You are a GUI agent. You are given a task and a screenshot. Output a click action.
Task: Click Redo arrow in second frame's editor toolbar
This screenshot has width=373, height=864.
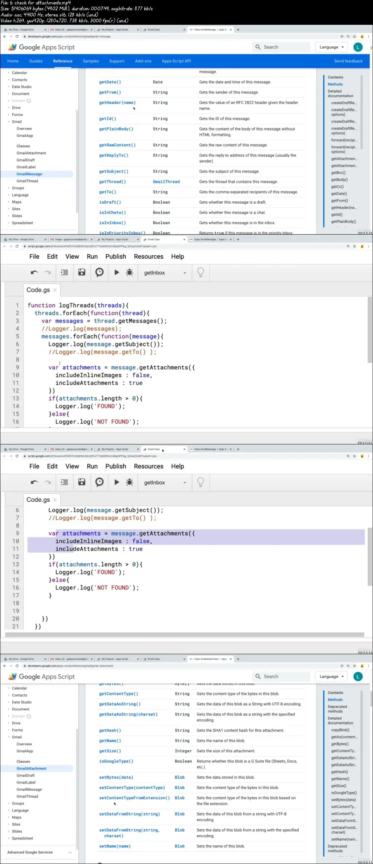(x=47, y=273)
